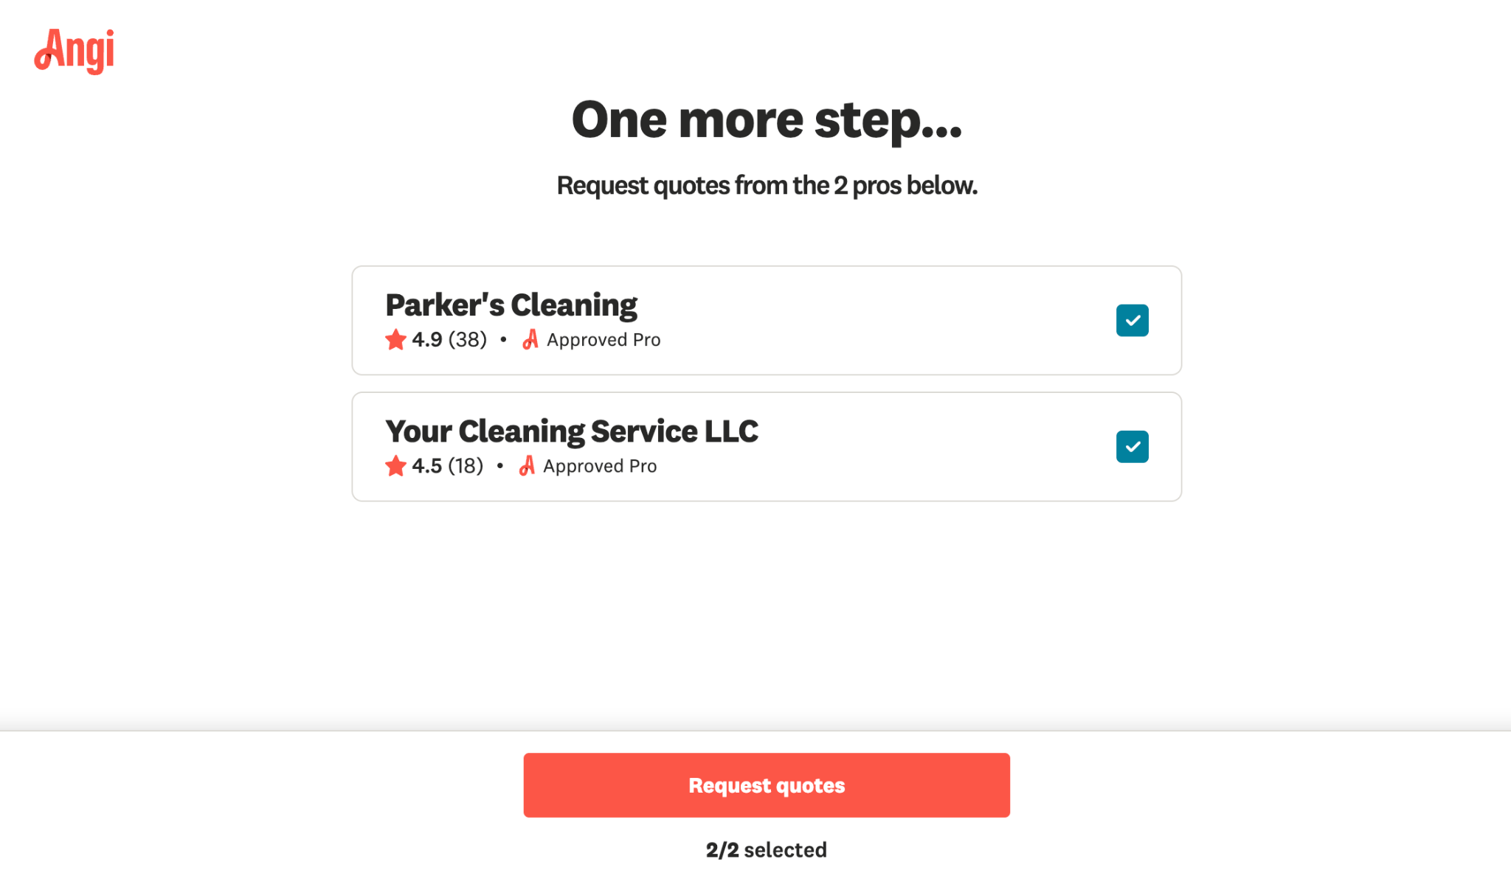Click the Angi badge icon beside Parker's Approved Pro
This screenshot has width=1511, height=873.
[x=530, y=340]
